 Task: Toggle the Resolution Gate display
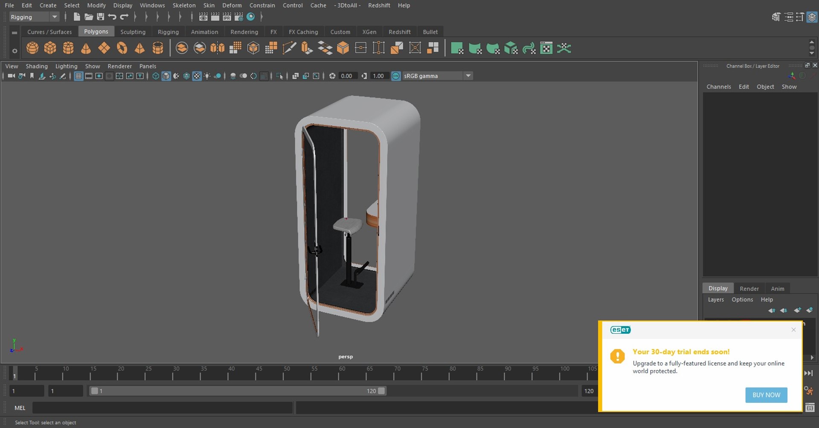coord(99,76)
